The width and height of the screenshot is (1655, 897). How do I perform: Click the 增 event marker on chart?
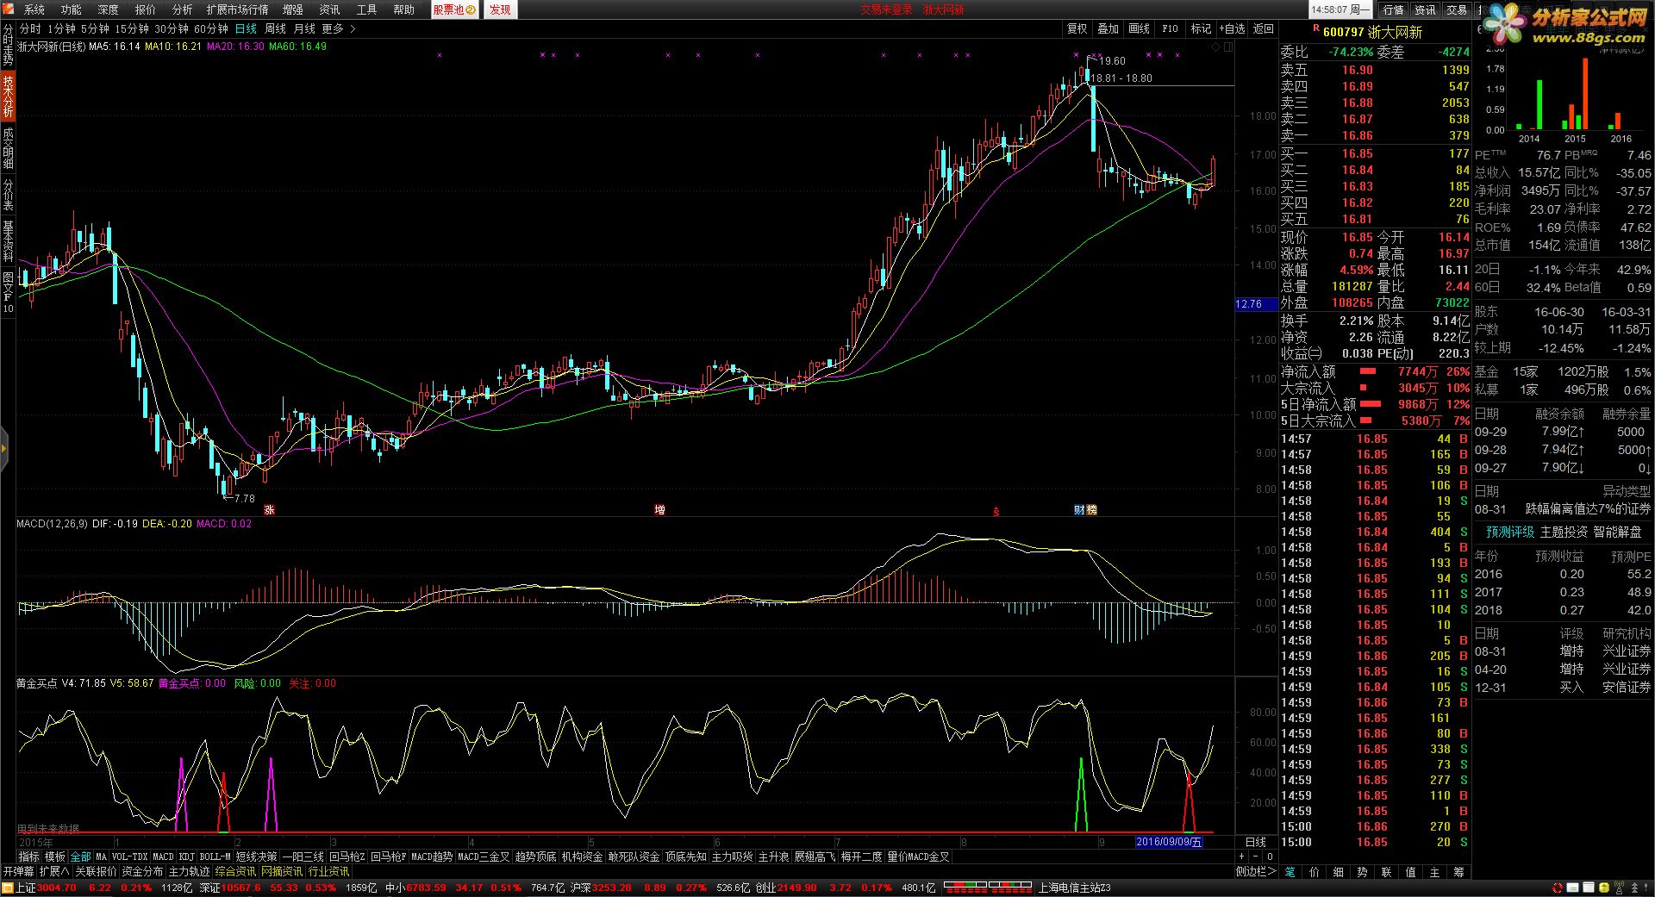click(659, 509)
